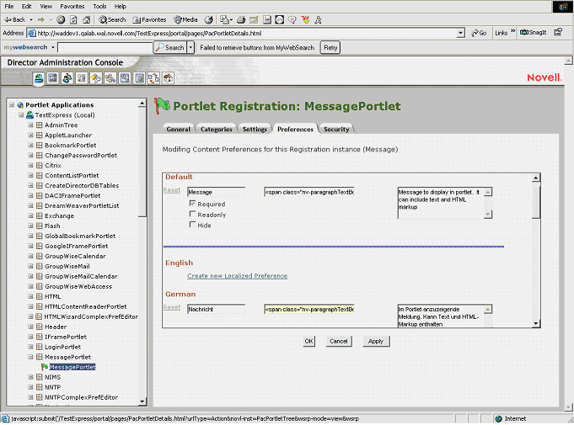
Task: Open the browser Media pane
Action: click(x=185, y=19)
